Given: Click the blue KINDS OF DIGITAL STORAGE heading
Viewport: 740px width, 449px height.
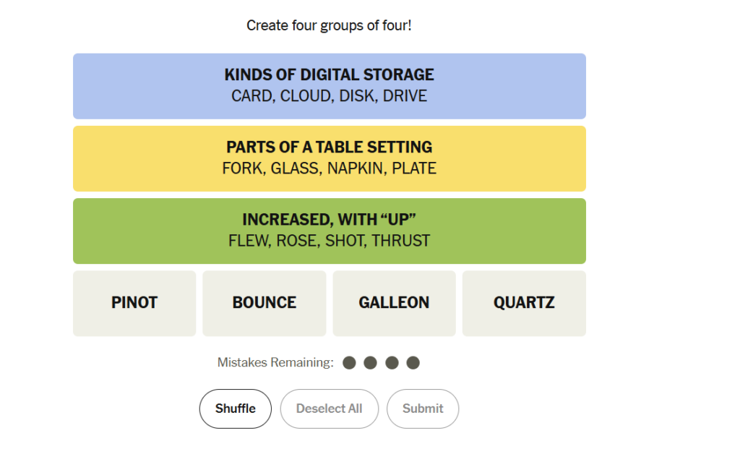Looking at the screenshot, I should click(x=330, y=74).
